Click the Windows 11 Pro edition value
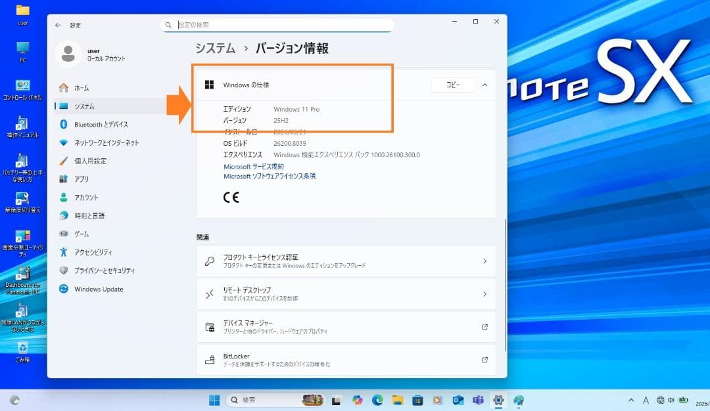The image size is (710, 411). pyautogui.click(x=296, y=109)
